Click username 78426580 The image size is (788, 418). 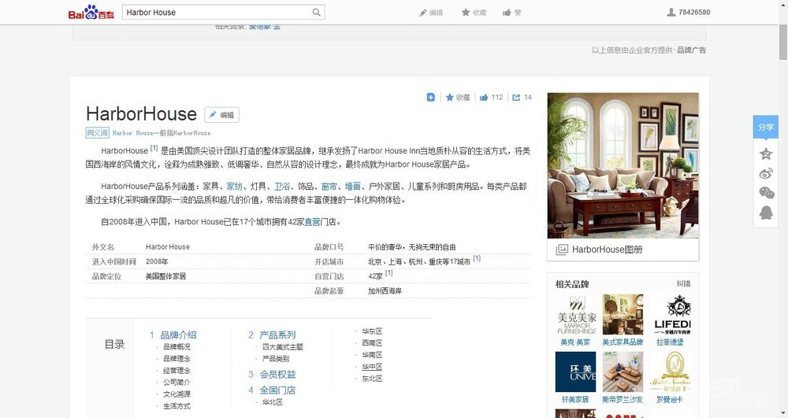click(x=694, y=12)
